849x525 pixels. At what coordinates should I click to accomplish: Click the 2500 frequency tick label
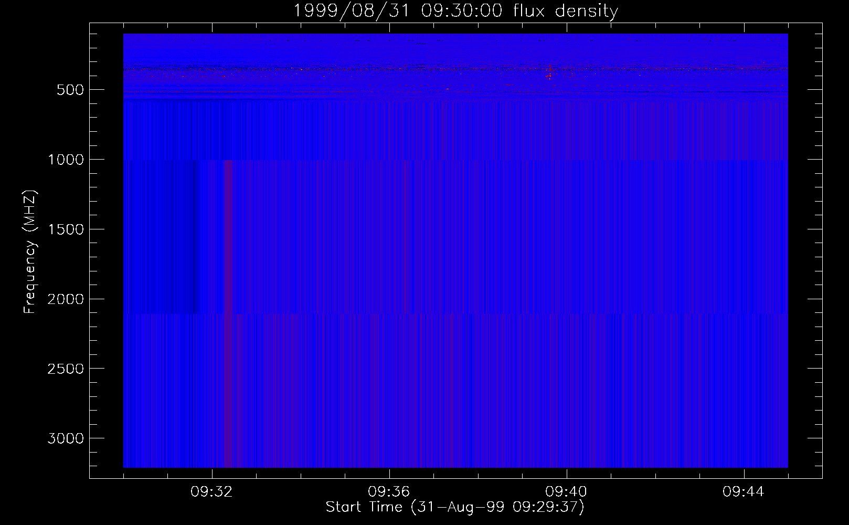click(x=66, y=369)
